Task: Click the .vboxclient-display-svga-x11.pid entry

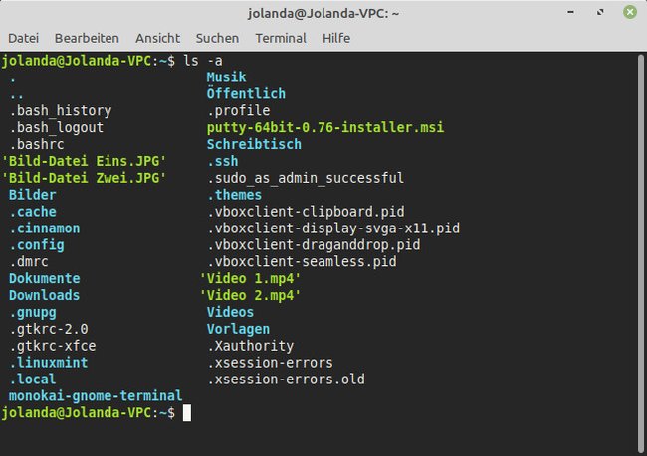Action: (x=333, y=228)
